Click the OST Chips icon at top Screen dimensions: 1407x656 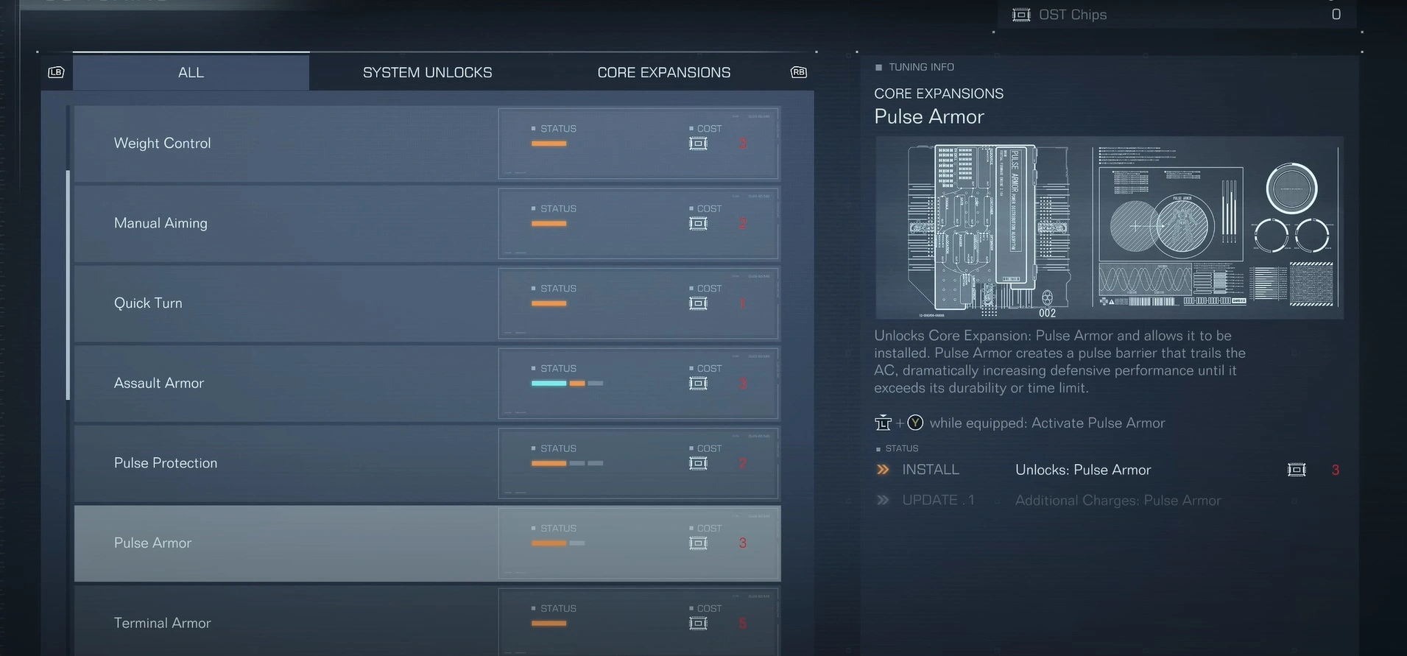(x=1021, y=15)
